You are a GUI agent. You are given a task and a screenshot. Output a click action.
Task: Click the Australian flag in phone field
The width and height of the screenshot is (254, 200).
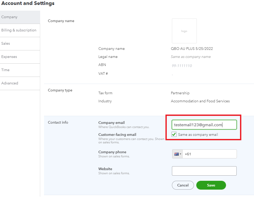(x=176, y=154)
